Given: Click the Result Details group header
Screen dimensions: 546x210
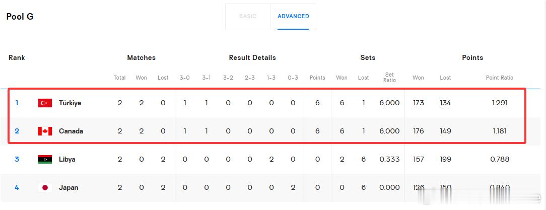Looking at the screenshot, I should 252,58.
